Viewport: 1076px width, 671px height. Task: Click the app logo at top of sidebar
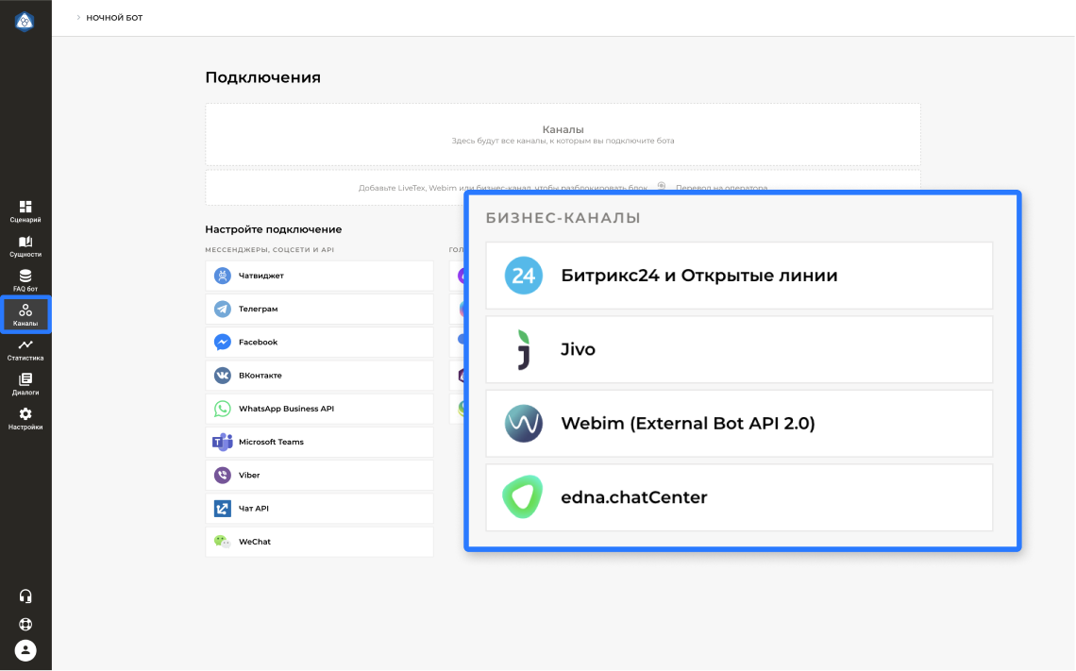(25, 22)
